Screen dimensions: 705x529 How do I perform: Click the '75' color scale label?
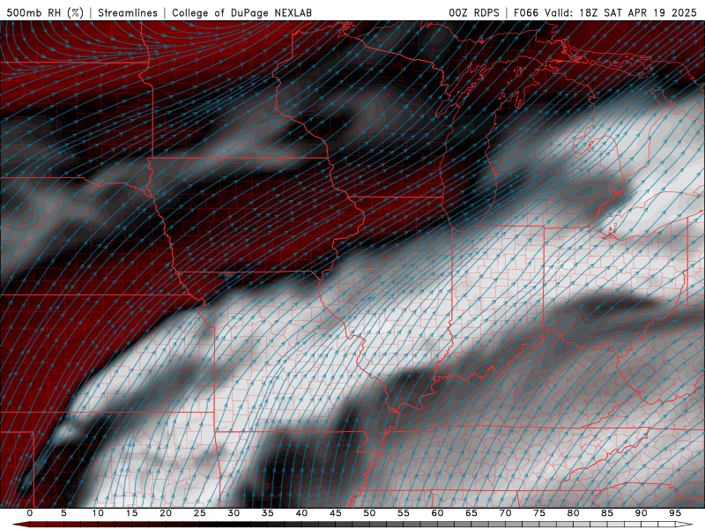pyautogui.click(x=539, y=513)
